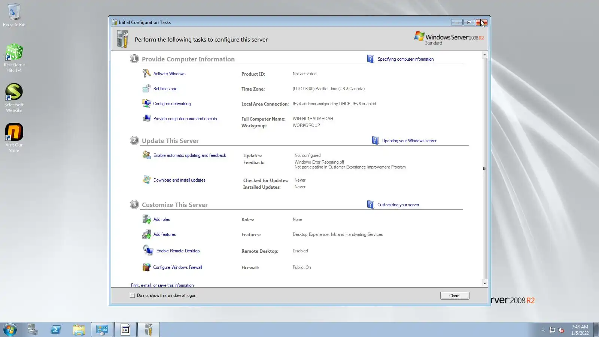Click the 'Not activated' Product ID value
The width and height of the screenshot is (599, 337).
click(304, 74)
